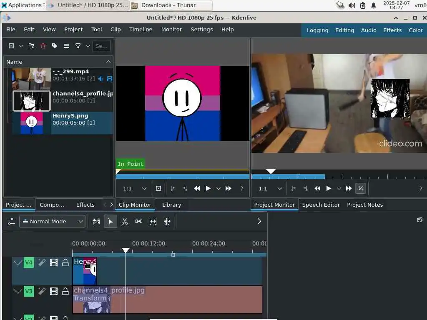Show more clip monitor toolbar actions
The width and height of the screenshot is (427, 320).
(x=242, y=188)
